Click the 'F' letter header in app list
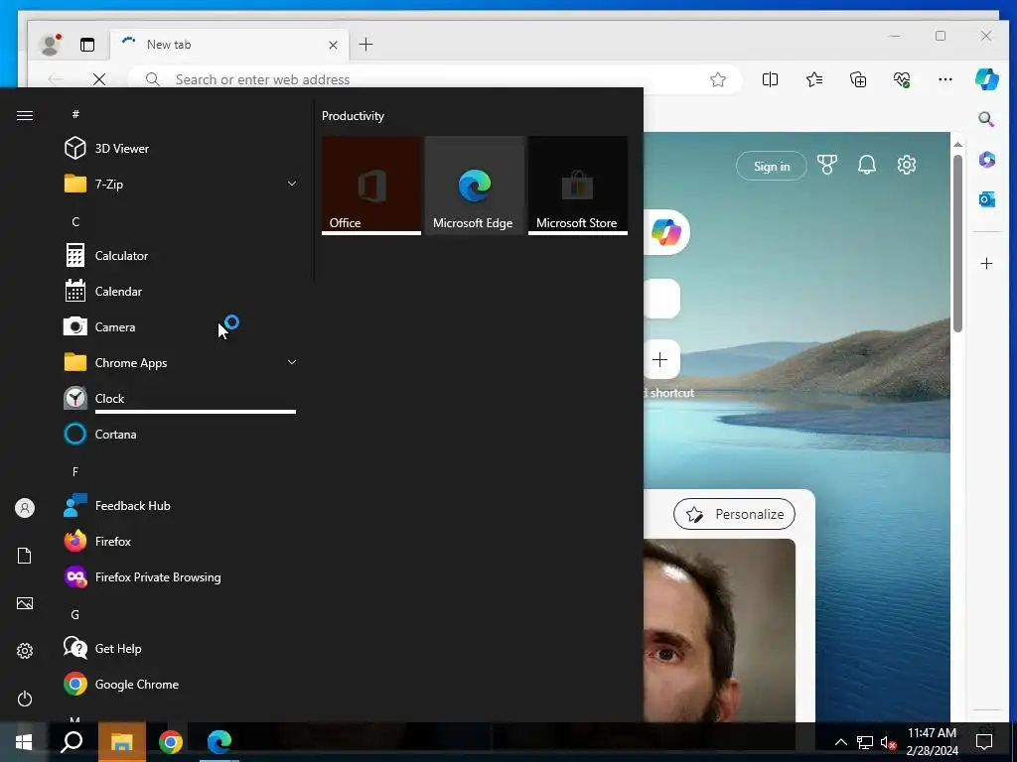 point(75,471)
